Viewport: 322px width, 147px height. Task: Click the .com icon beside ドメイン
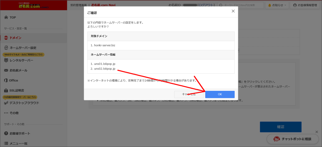(x=6, y=38)
